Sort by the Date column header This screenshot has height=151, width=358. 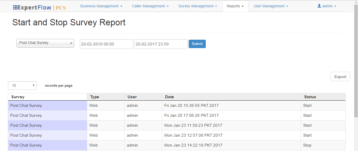[x=169, y=97]
